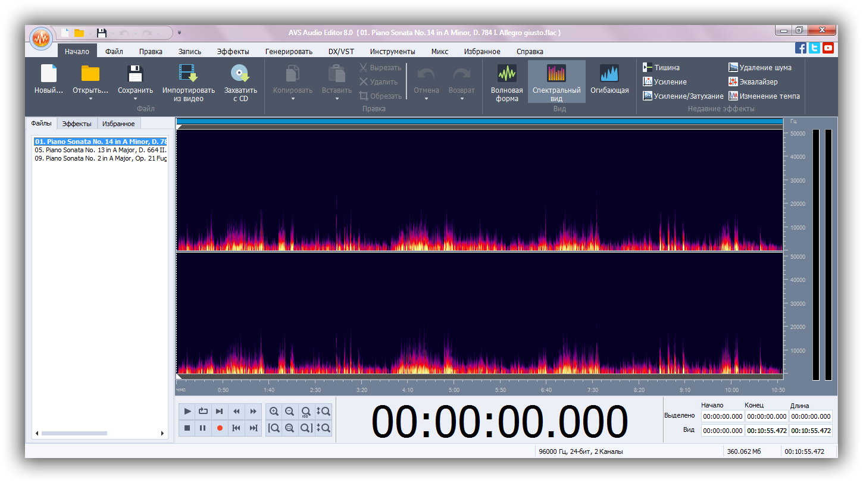The image size is (863, 483).
Task: Click the YouTube icon
Action: pos(828,48)
